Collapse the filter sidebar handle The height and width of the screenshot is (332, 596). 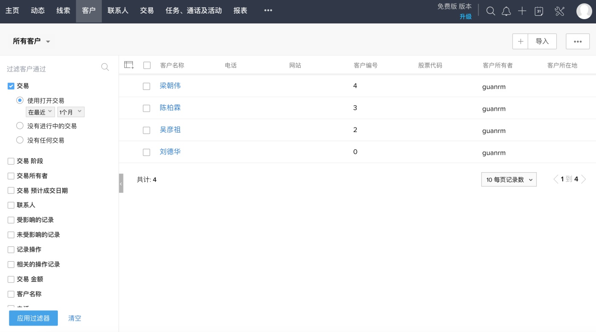click(121, 183)
